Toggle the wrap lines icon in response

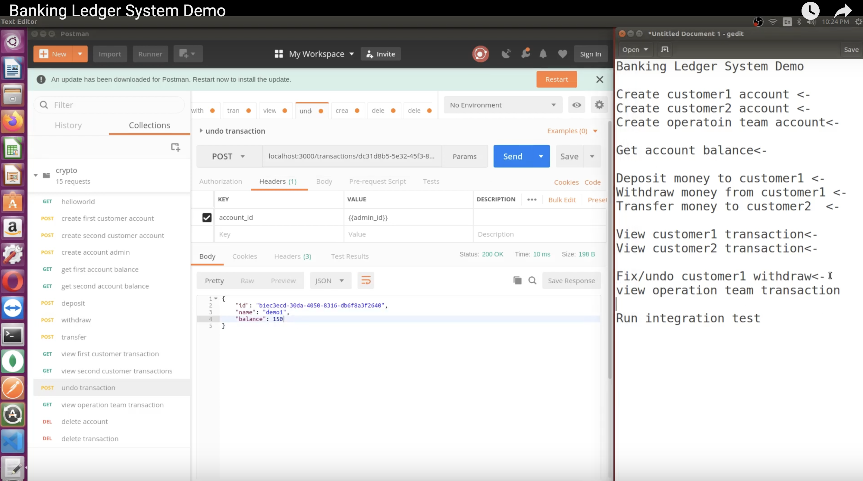click(x=366, y=281)
